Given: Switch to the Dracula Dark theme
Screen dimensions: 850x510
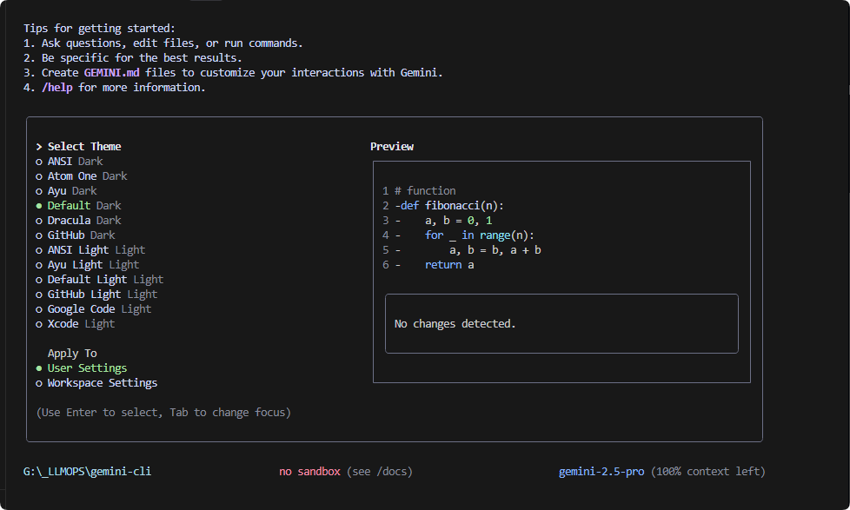Looking at the screenshot, I should (78, 221).
